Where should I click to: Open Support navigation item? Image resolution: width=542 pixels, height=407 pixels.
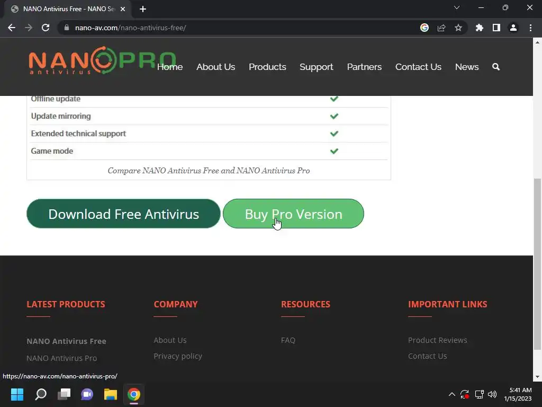click(x=317, y=67)
